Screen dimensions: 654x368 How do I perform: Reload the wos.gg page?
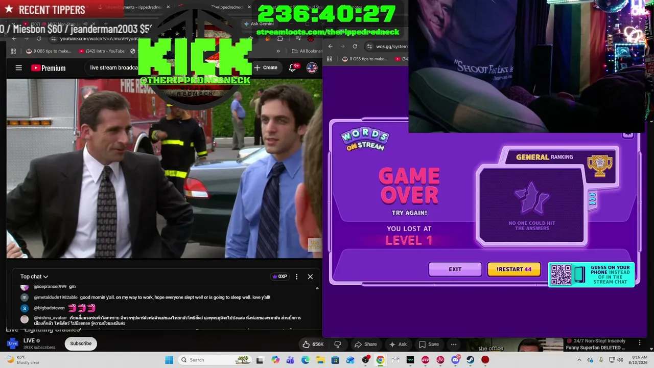[355, 47]
